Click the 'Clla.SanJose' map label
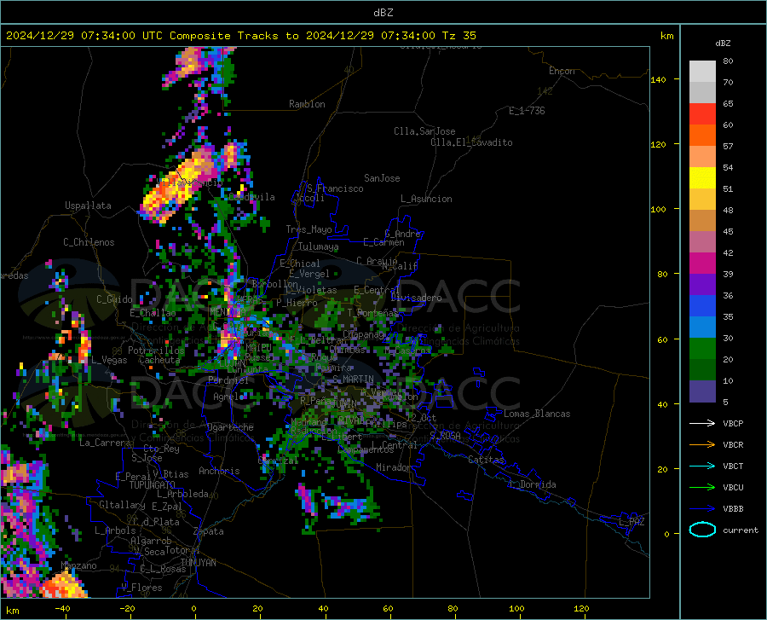767x620 pixels. 424,131
